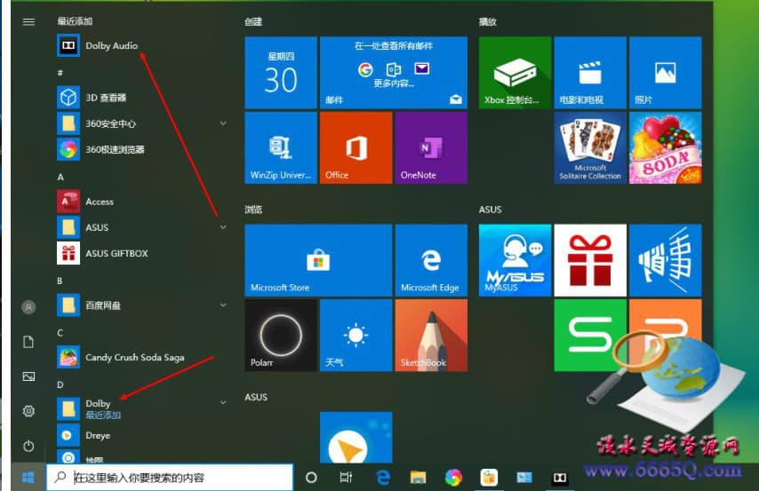Open 360 browser icon on the taskbar
The image size is (759, 491).
tap(453, 478)
